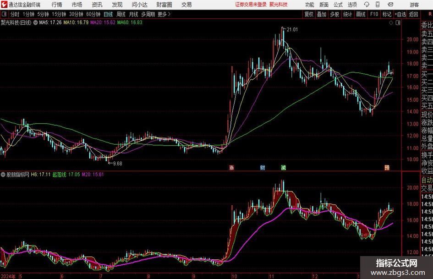
Task: Click the M20: 15.61 indicator value
Action: pyautogui.click(x=93, y=174)
